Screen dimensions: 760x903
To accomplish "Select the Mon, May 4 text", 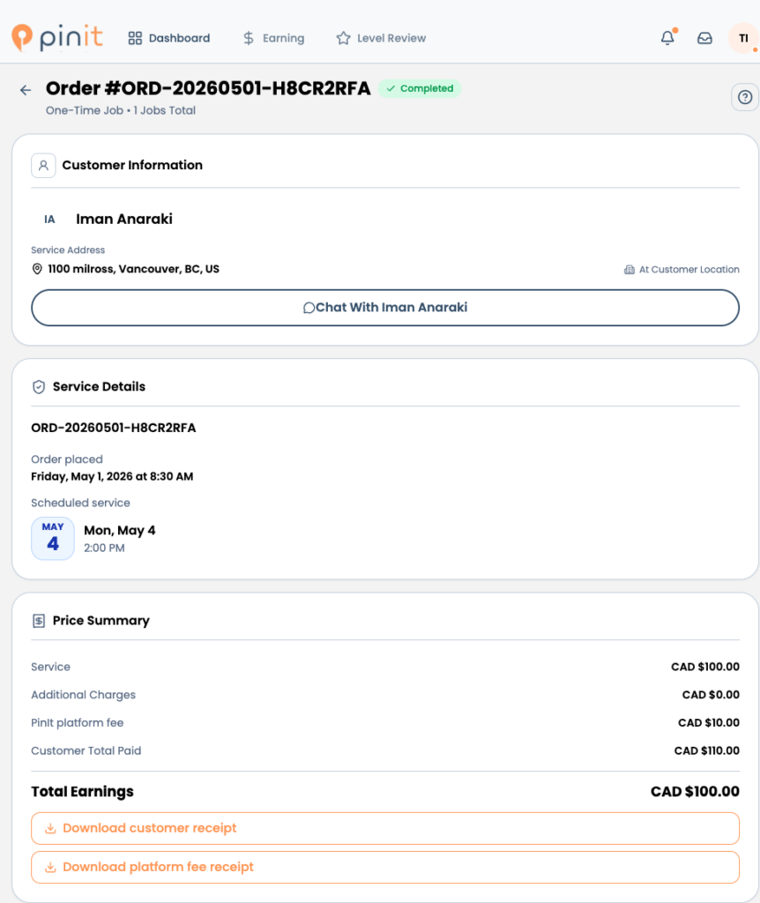I will [120, 530].
